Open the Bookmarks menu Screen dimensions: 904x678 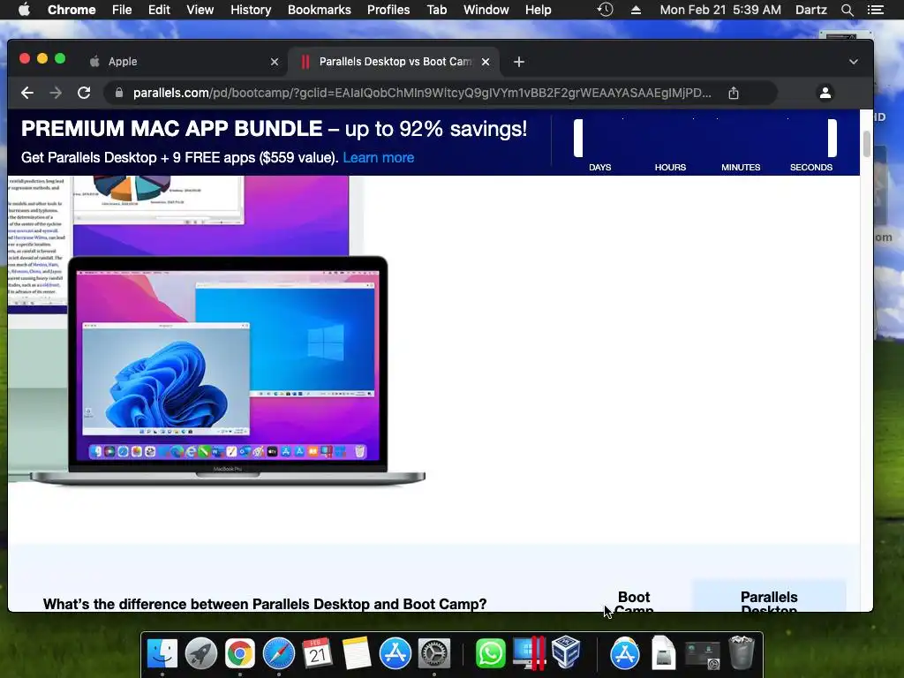pyautogui.click(x=320, y=10)
